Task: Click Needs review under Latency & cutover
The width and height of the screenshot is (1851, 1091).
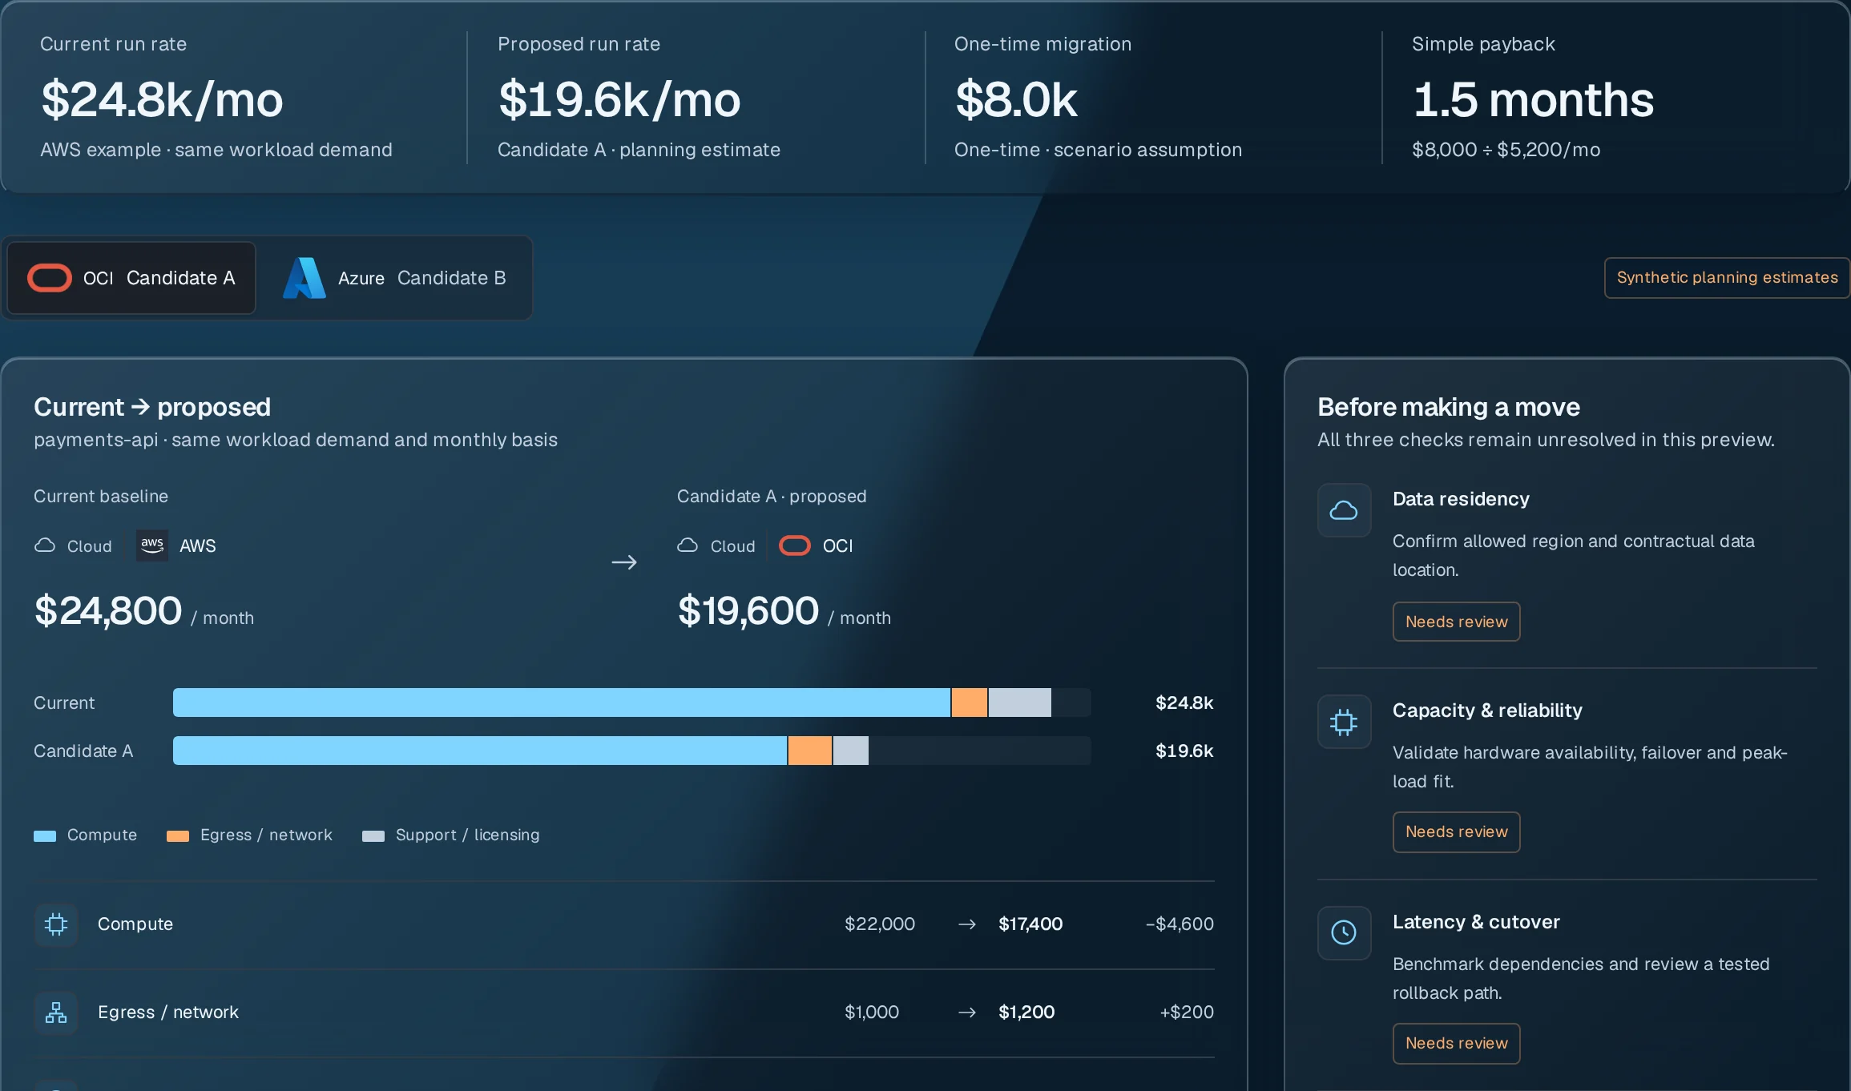Action: coord(1456,1044)
